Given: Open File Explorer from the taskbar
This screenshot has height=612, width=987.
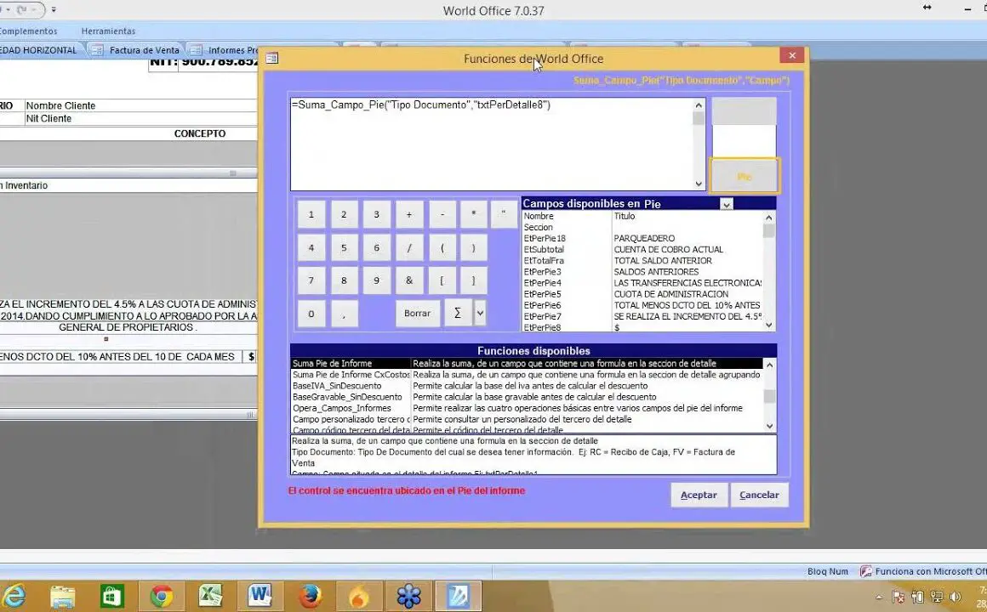Looking at the screenshot, I should (63, 595).
